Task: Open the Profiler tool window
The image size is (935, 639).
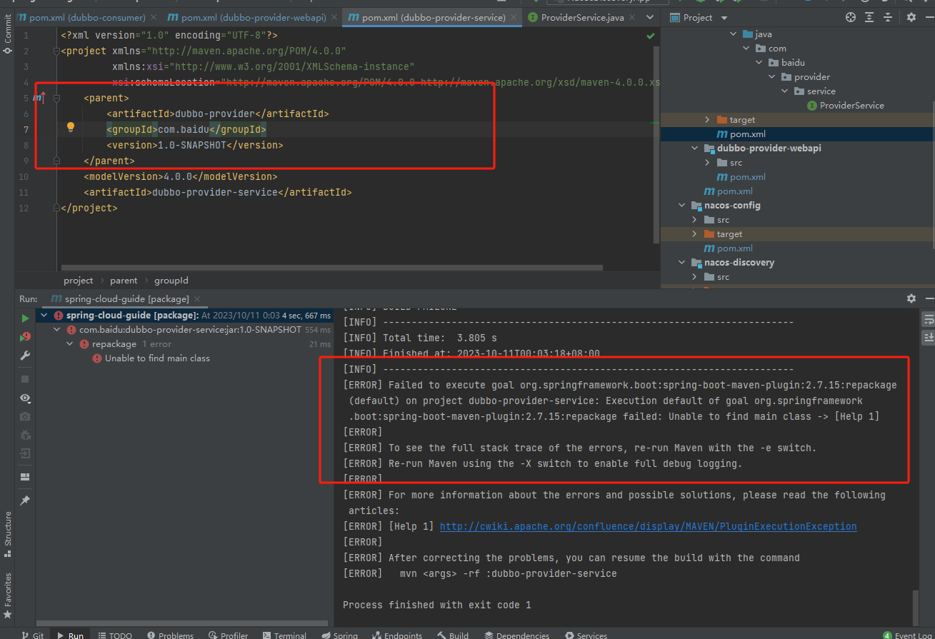Action: [x=229, y=635]
